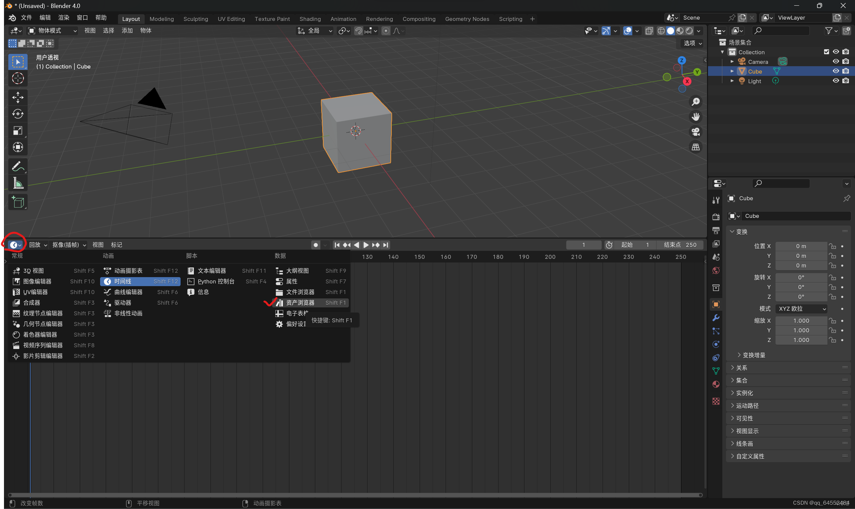Open the Material properties tab
Screen dimensions: 855x509
716,384
